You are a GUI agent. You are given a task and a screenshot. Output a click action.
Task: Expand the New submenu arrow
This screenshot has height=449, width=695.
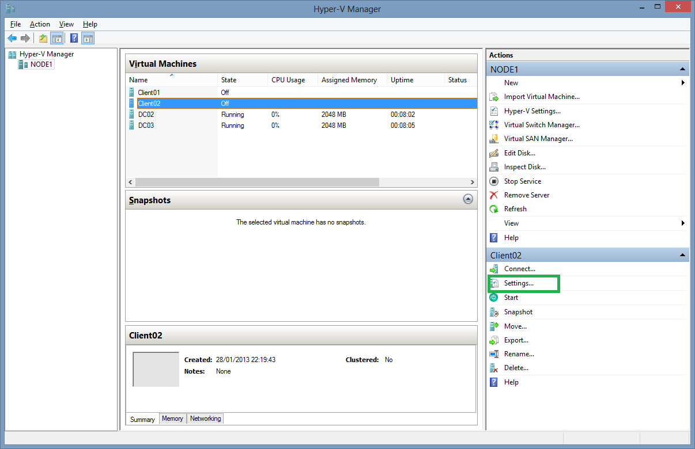coord(683,82)
